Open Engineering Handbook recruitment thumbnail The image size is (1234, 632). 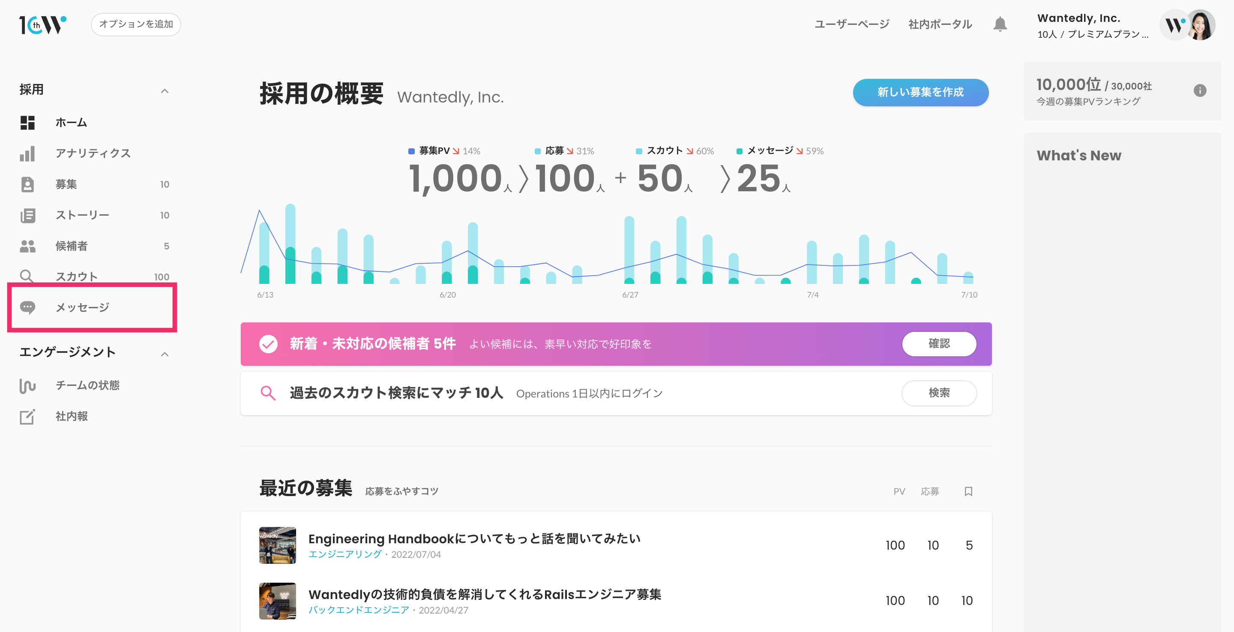(x=277, y=545)
